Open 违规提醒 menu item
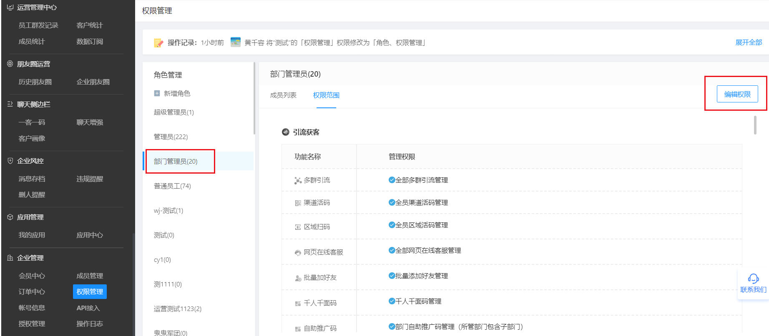 tap(90, 179)
